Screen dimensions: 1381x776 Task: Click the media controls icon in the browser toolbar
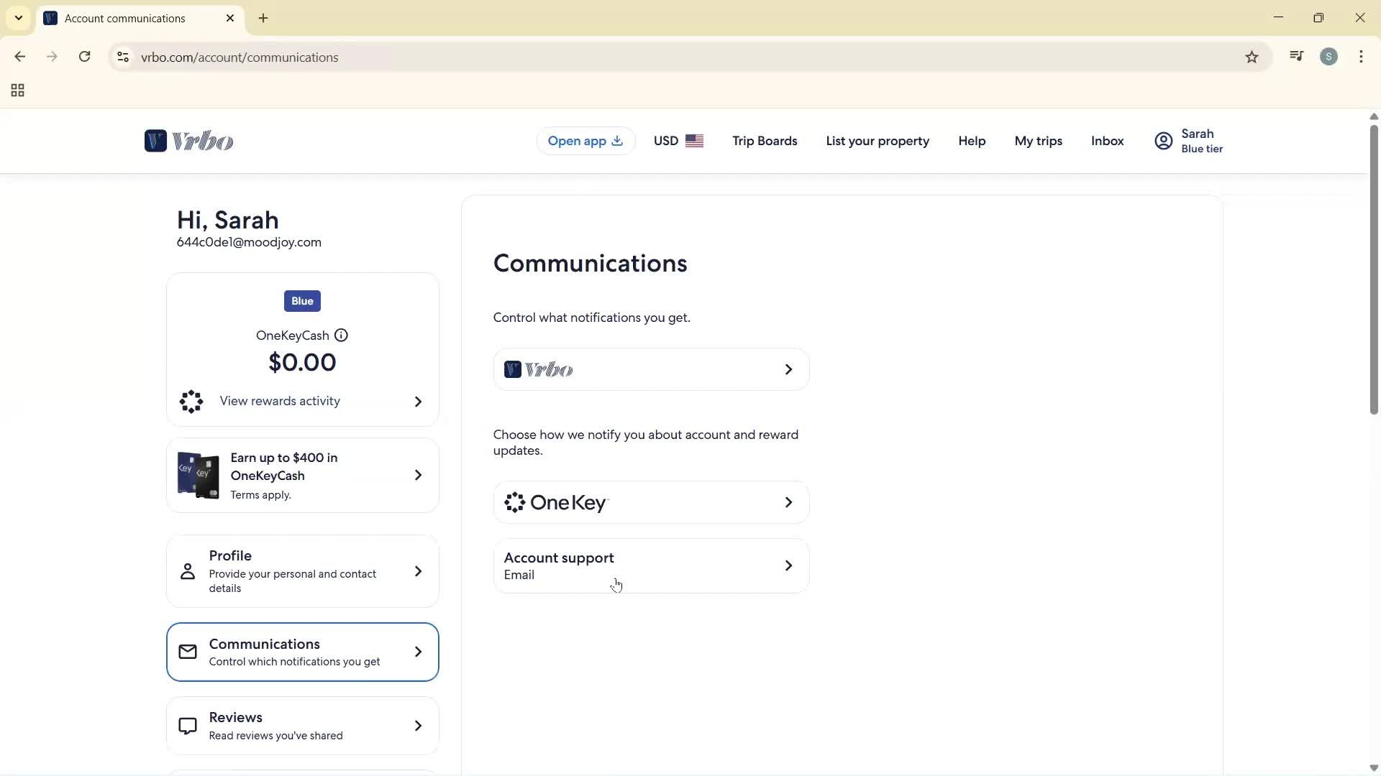(1296, 57)
